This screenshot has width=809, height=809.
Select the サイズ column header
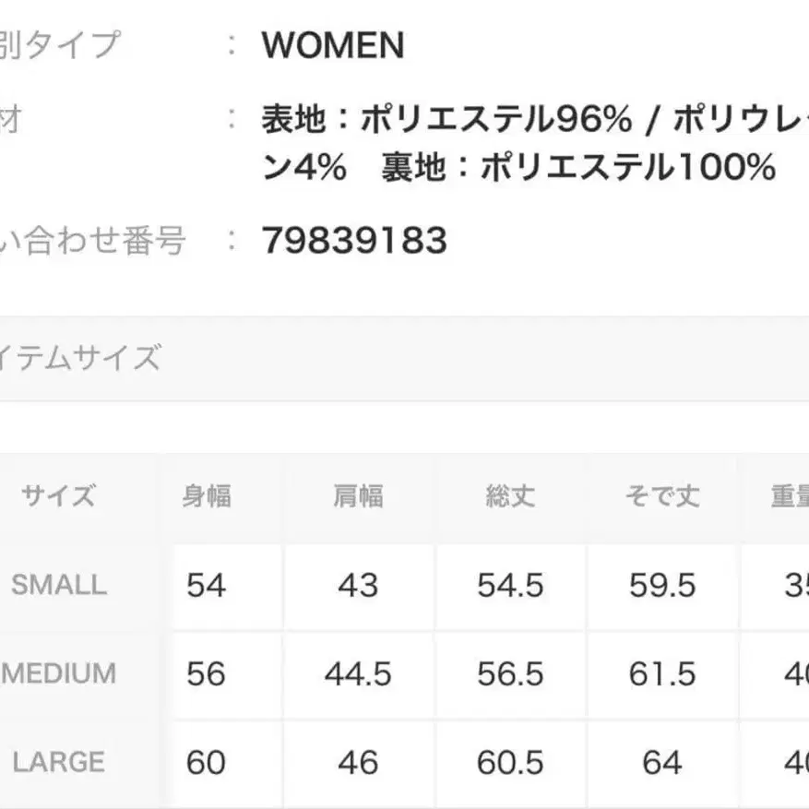pos(58,496)
